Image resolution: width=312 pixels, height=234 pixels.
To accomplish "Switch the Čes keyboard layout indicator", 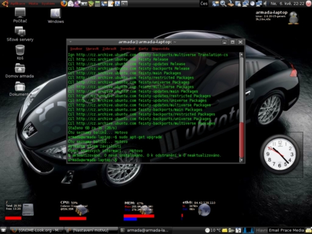I will (x=204, y=4).
